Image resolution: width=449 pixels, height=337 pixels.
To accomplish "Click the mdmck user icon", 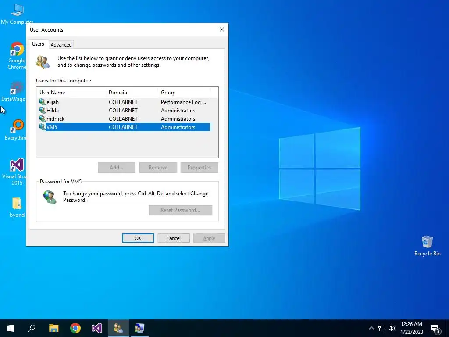I will pyautogui.click(x=42, y=118).
